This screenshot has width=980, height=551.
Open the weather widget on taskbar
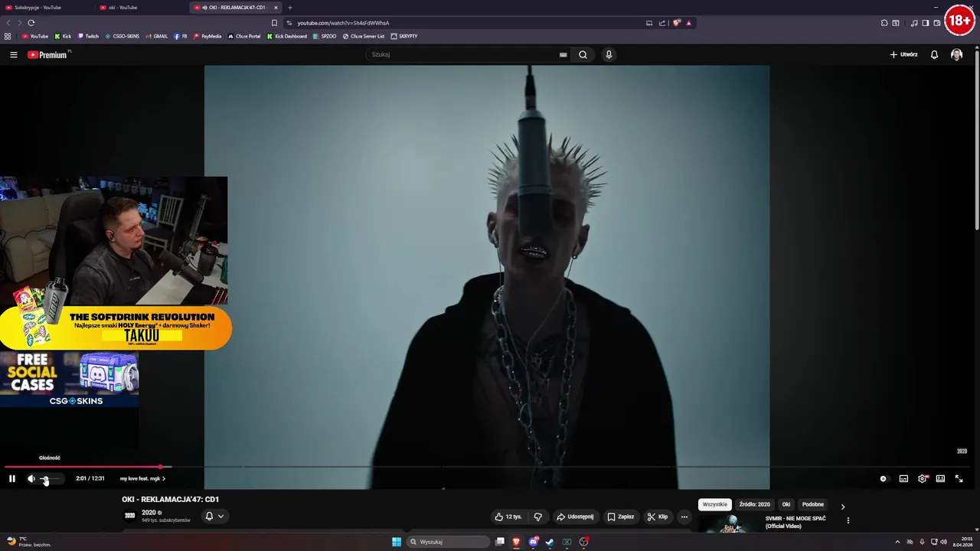29,542
